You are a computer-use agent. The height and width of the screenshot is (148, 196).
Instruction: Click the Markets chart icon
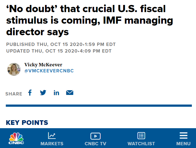tap(52, 135)
